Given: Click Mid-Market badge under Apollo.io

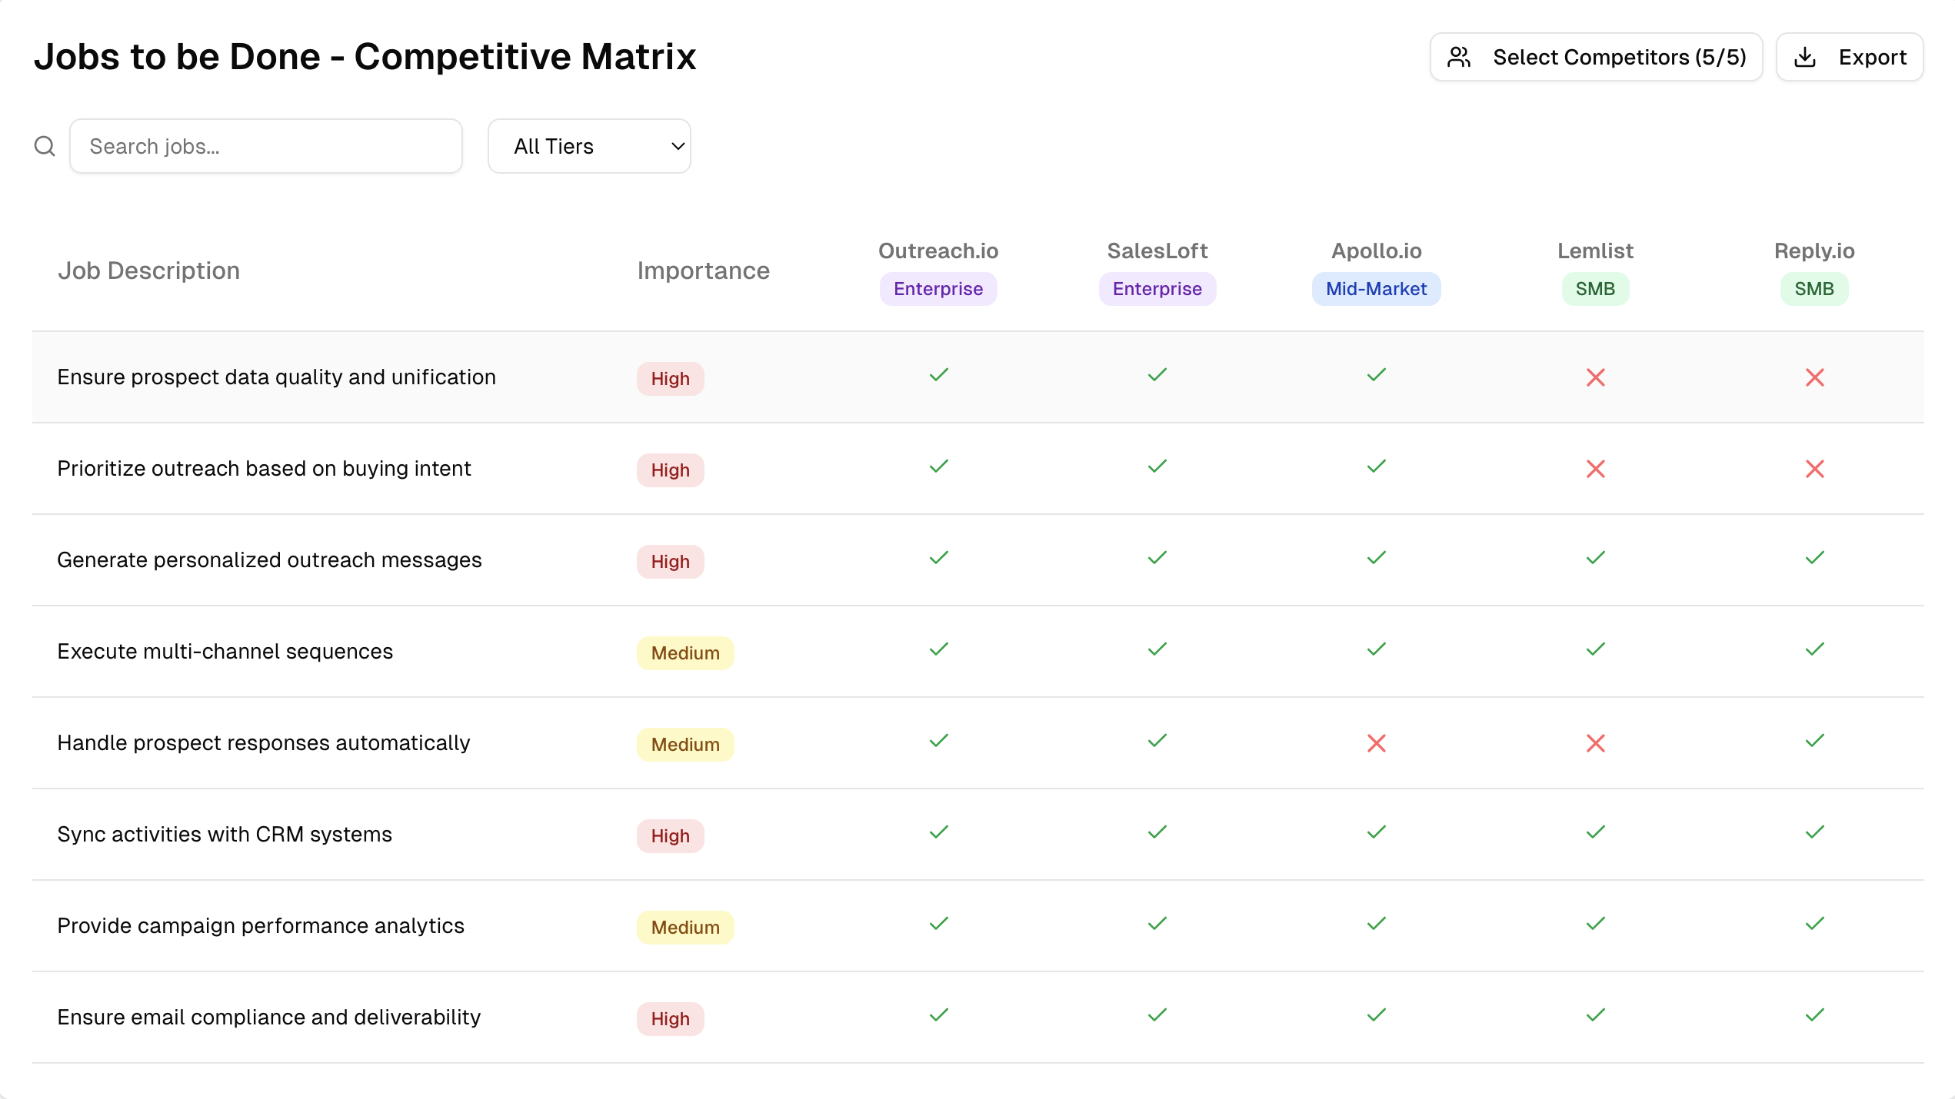Looking at the screenshot, I should point(1376,289).
